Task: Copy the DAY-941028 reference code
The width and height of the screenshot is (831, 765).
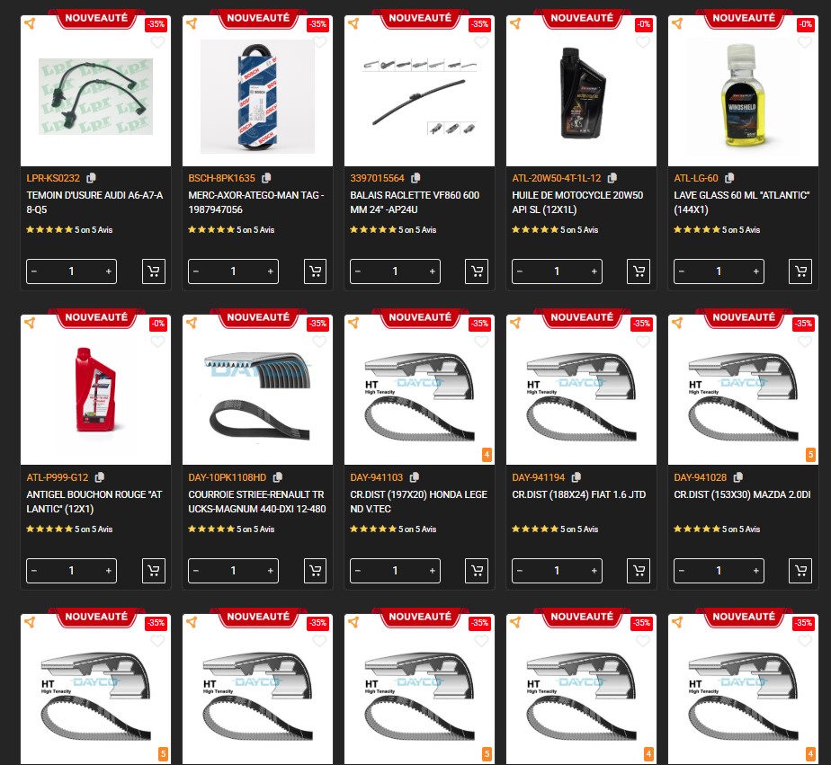Action: pyautogui.click(x=737, y=477)
